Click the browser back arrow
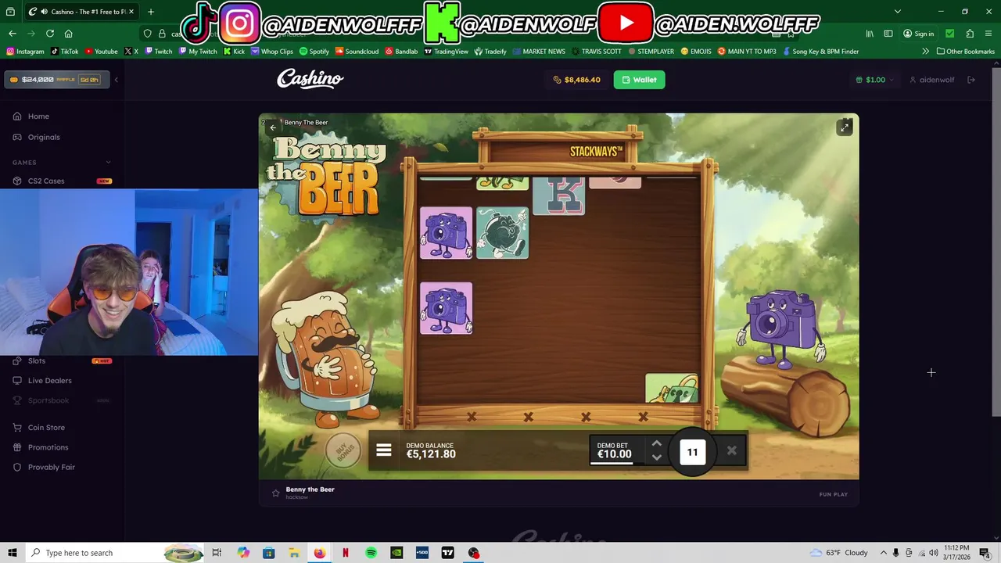 pos(13,34)
